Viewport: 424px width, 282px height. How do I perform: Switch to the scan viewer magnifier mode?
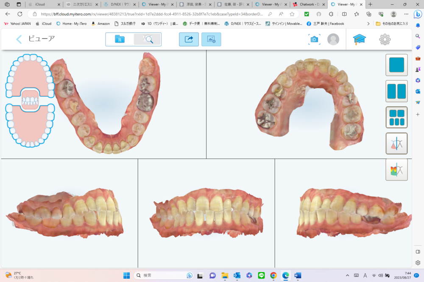pos(148,39)
